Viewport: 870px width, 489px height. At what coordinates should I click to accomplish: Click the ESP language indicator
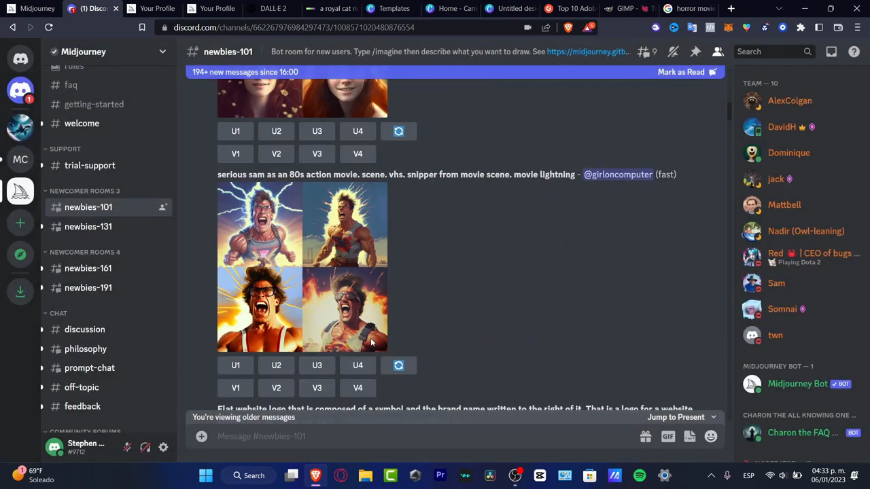(748, 475)
